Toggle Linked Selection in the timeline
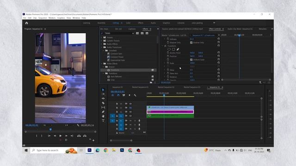The height and width of the screenshot is (166, 296). pyautogui.click(x=123, y=95)
